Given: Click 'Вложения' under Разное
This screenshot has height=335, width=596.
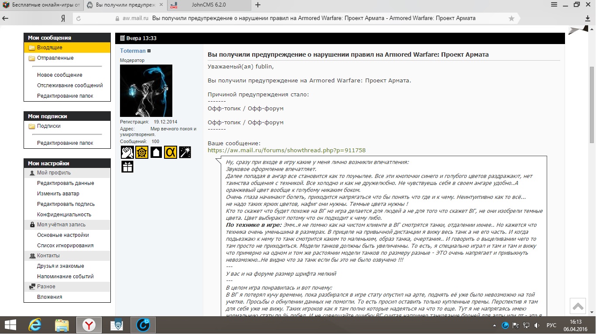Looking at the screenshot, I should coord(50,297).
